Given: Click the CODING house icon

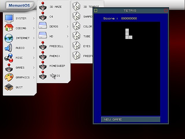Looking at the screenshot, I should (x=9, y=28).
